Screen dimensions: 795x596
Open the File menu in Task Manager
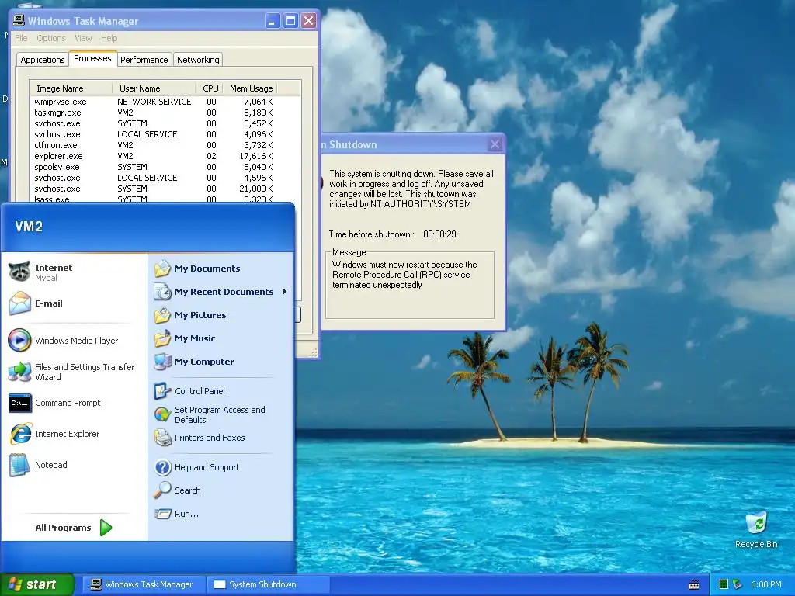pos(21,38)
